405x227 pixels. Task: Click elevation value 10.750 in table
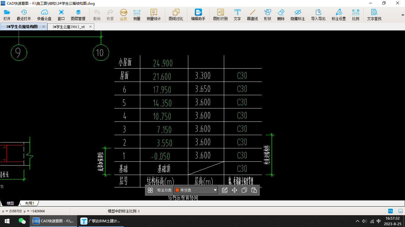tap(162, 116)
